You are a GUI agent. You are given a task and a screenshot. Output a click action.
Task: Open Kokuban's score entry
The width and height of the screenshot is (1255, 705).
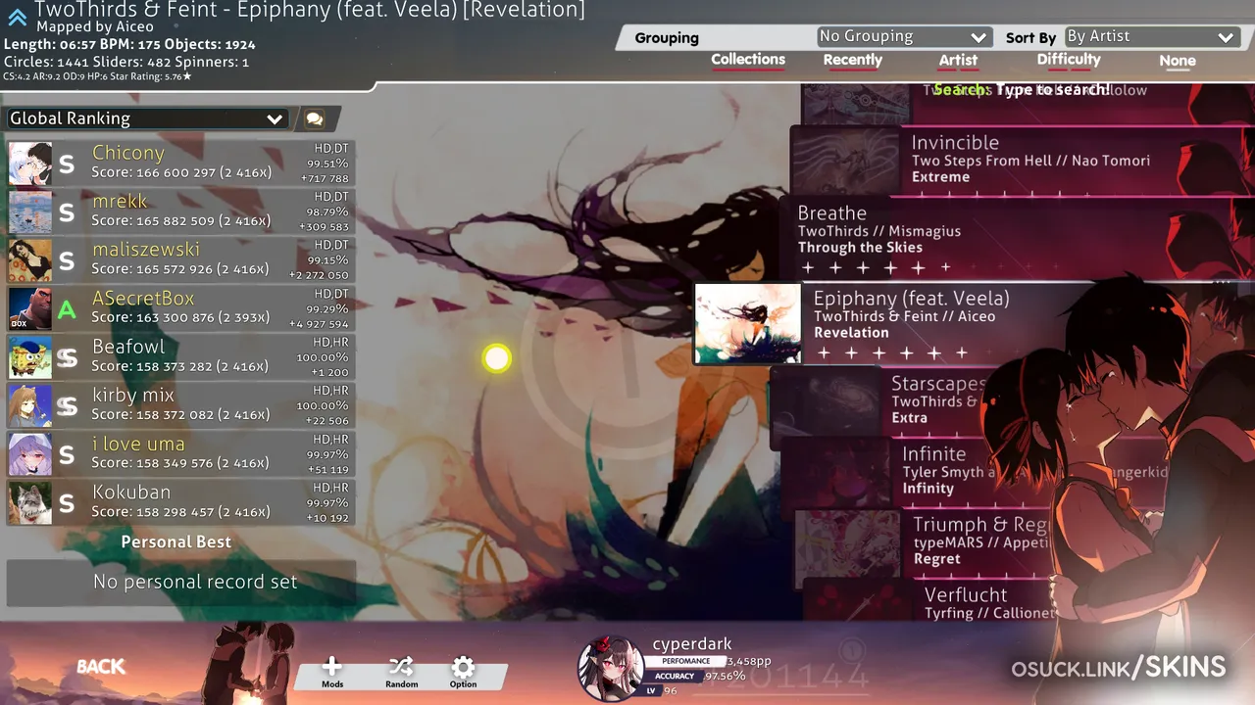click(x=180, y=502)
